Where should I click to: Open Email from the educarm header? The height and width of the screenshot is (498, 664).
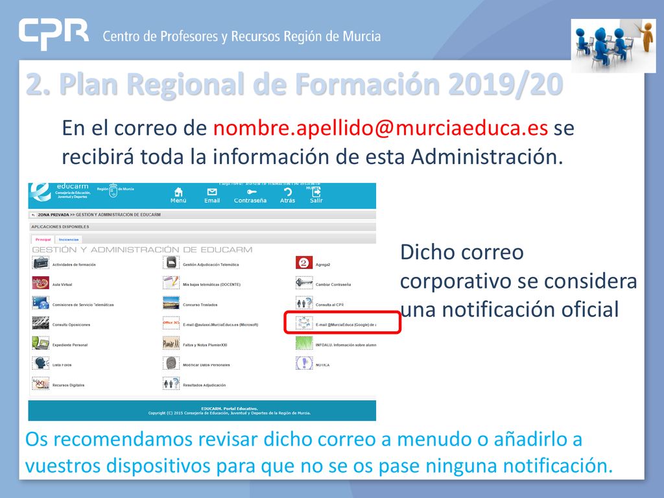pyautogui.click(x=212, y=196)
